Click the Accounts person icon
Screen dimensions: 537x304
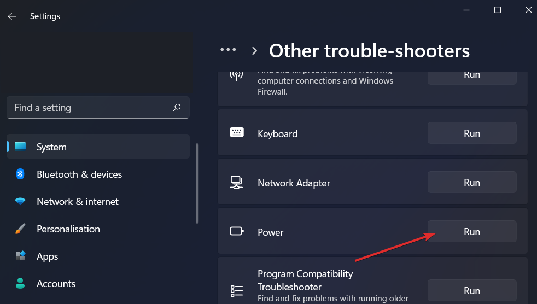[x=20, y=283]
